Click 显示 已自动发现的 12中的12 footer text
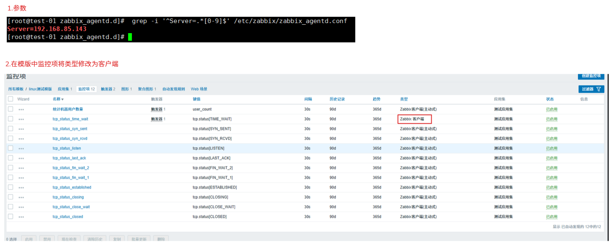Viewport: 613px width, 245px height. click(577, 227)
